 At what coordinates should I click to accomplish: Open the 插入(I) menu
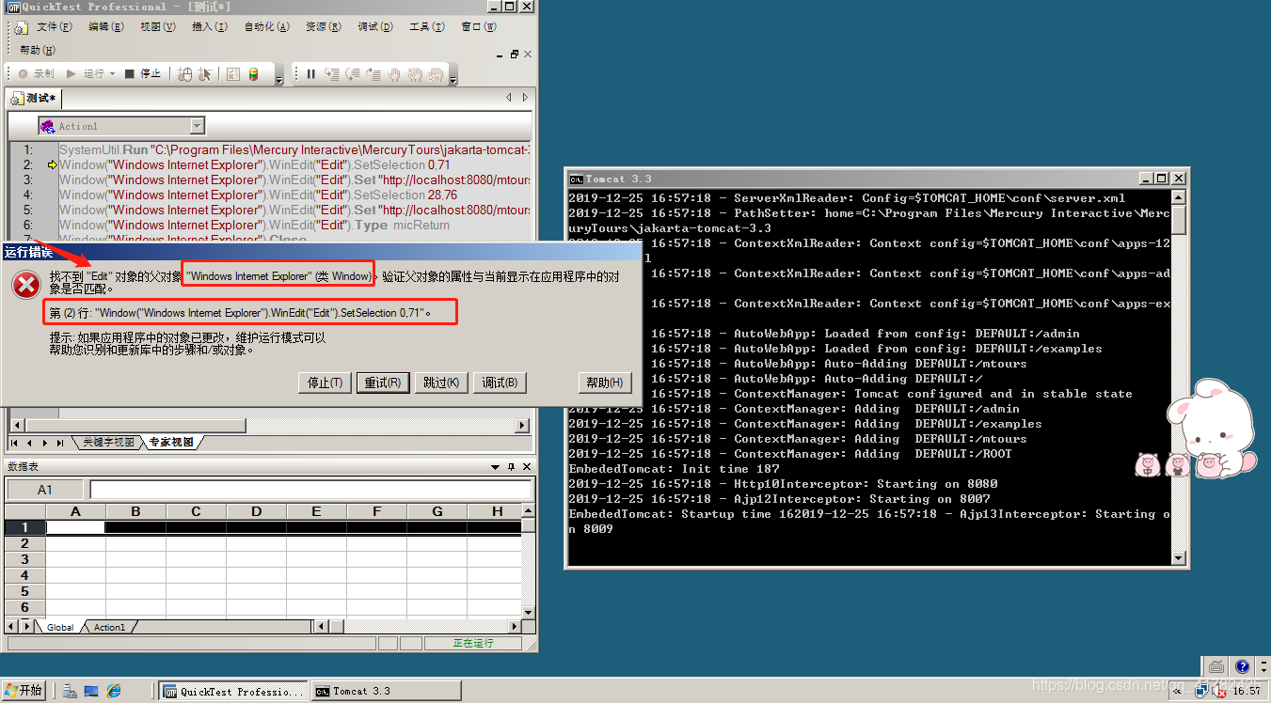tap(209, 27)
